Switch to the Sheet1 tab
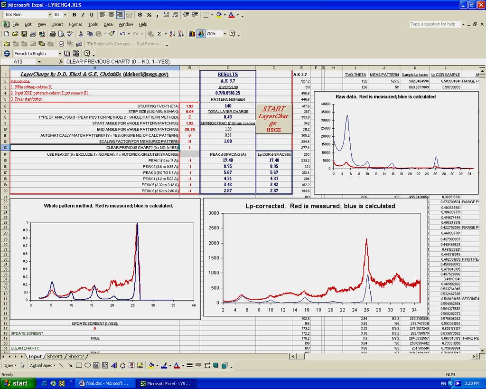Viewport: 486px width, 389px height. tap(54, 356)
